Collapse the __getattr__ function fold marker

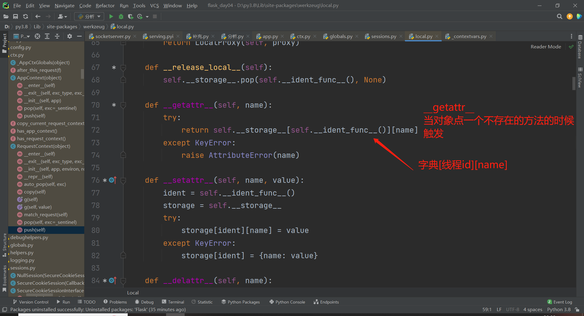123,105
